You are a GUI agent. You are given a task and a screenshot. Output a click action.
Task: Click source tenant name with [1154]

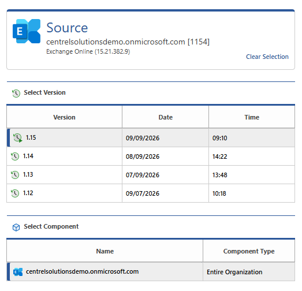point(128,42)
